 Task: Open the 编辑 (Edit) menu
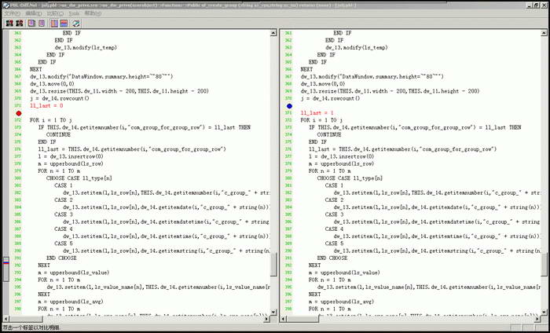click(34, 13)
